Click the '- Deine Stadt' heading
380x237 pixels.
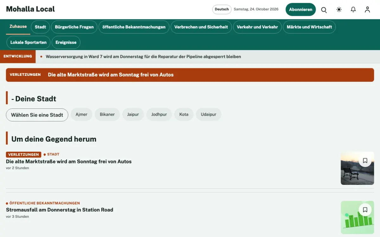34,99
